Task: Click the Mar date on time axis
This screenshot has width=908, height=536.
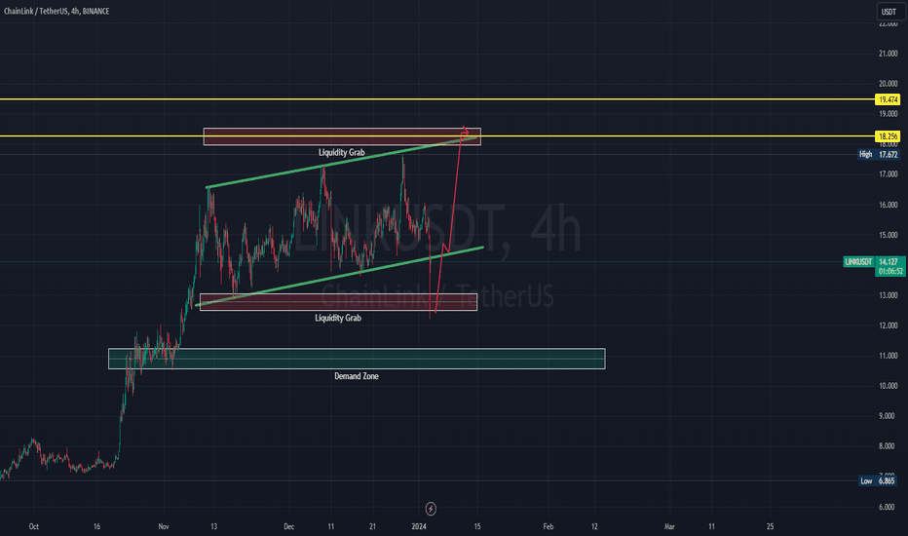Action: (x=669, y=526)
